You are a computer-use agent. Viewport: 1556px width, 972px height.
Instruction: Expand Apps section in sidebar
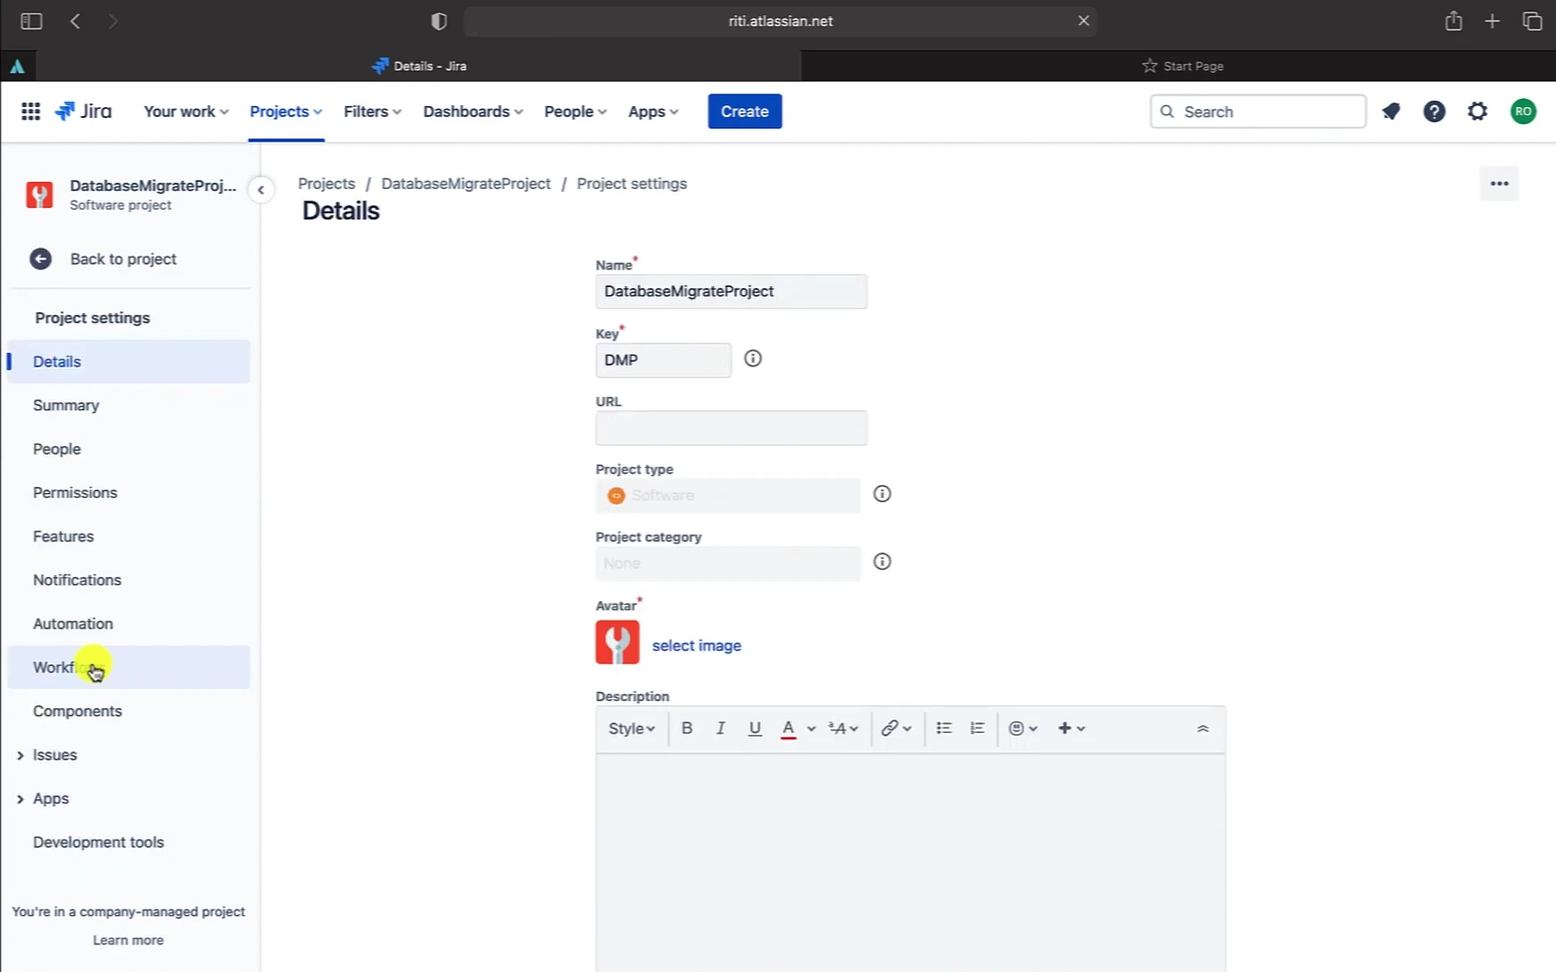coord(20,799)
